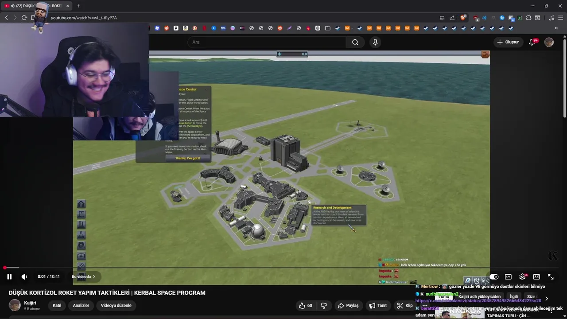The height and width of the screenshot is (319, 567).
Task: Switch to theater mode
Action: pos(536,276)
